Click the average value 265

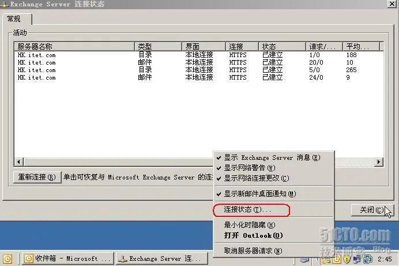pyautogui.click(x=351, y=70)
